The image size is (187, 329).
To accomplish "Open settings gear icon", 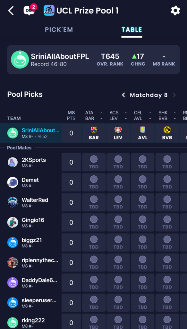I will pos(175,11).
